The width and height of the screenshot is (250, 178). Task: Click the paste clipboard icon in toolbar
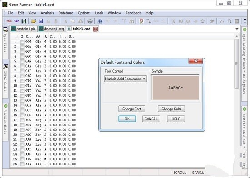point(80,21)
